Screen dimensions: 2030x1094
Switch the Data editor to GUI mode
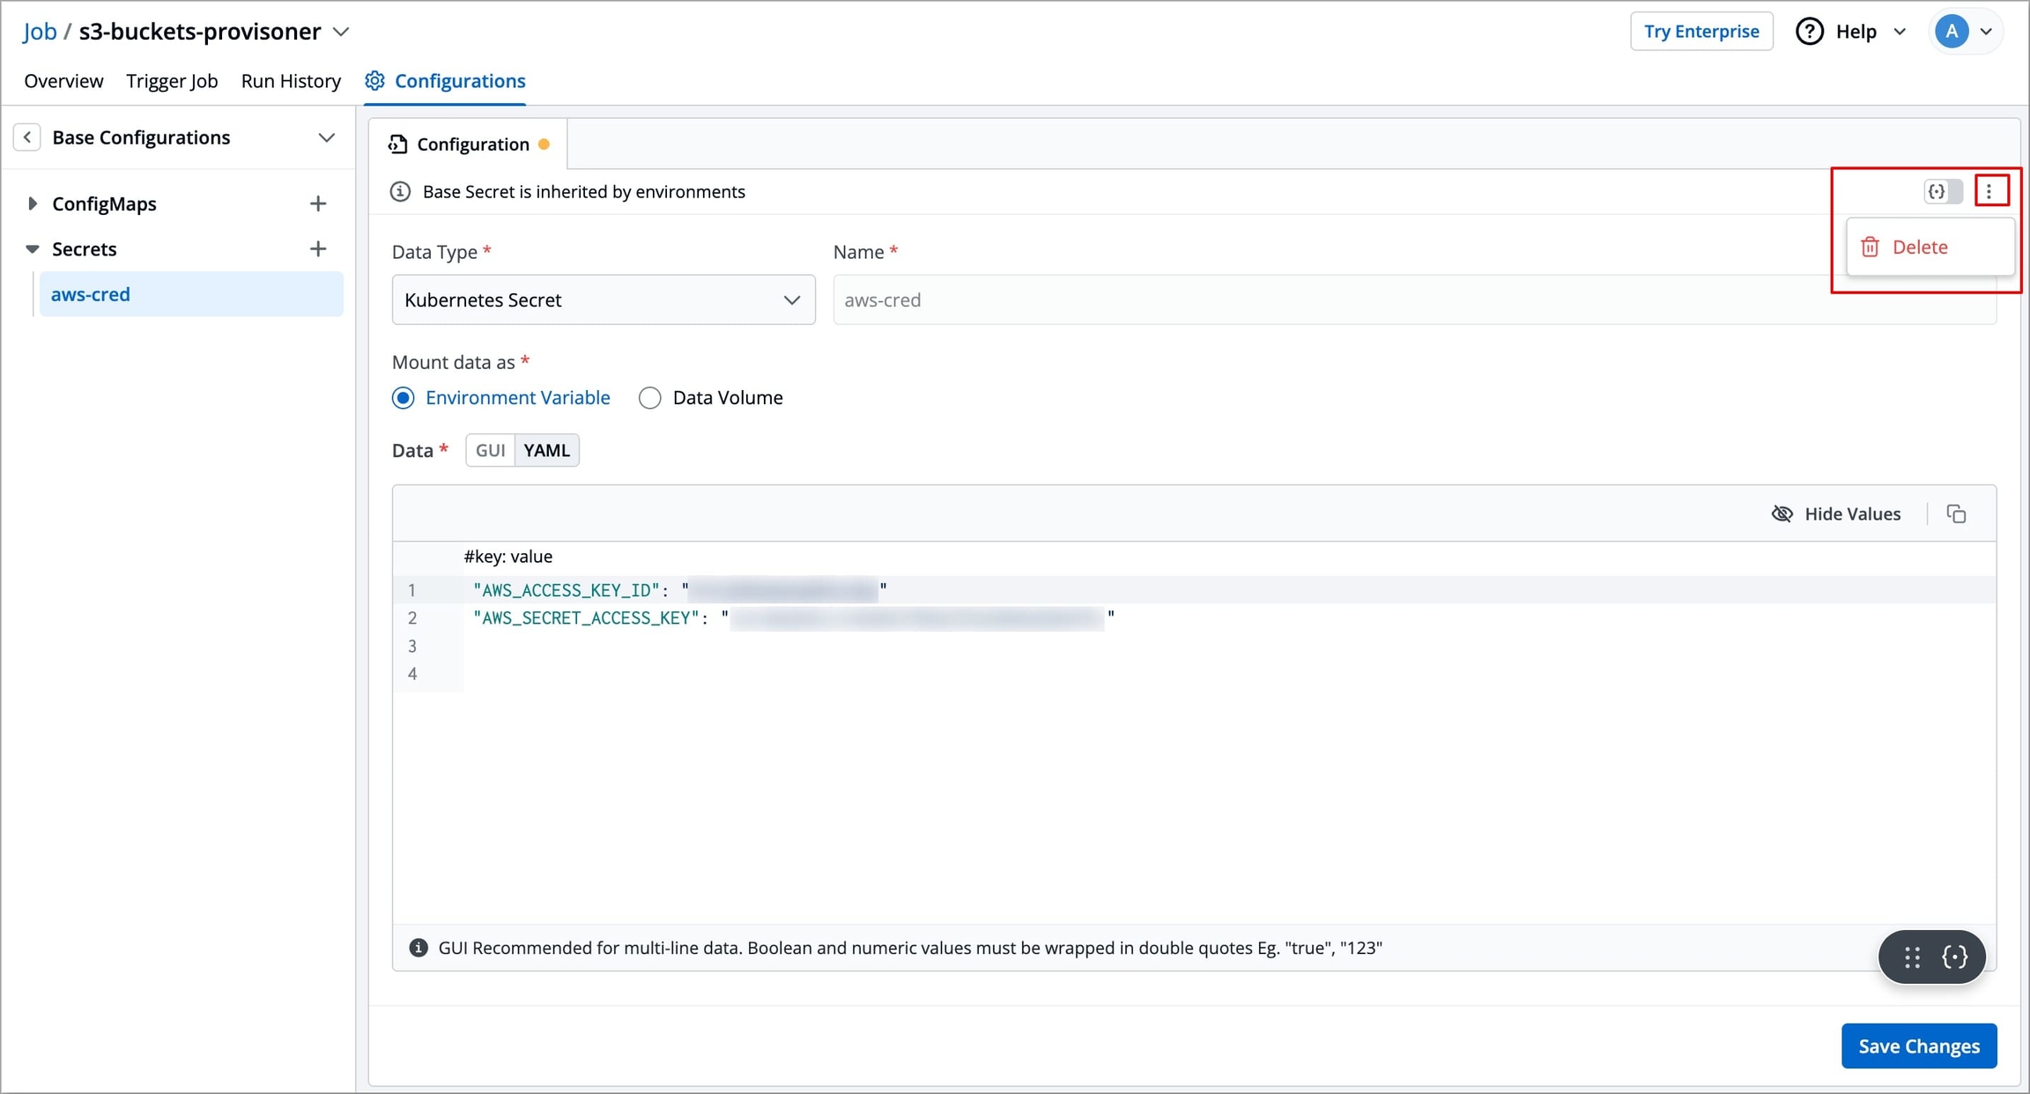[490, 450]
